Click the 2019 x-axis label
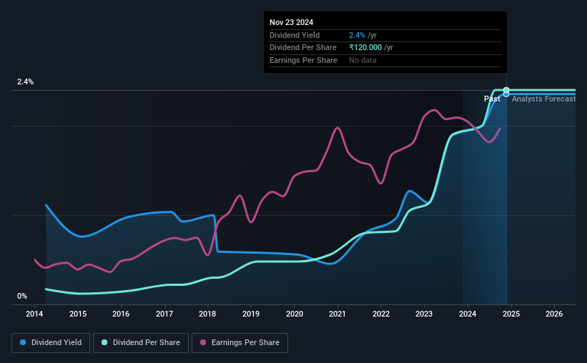Viewport: 587px width, 363px height. click(251, 314)
